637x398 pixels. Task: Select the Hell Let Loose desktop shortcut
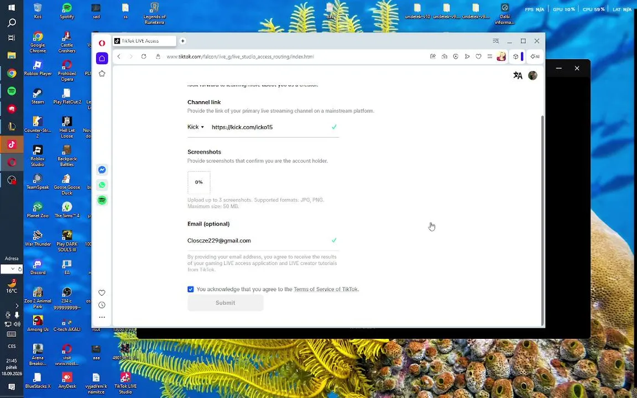tap(67, 127)
